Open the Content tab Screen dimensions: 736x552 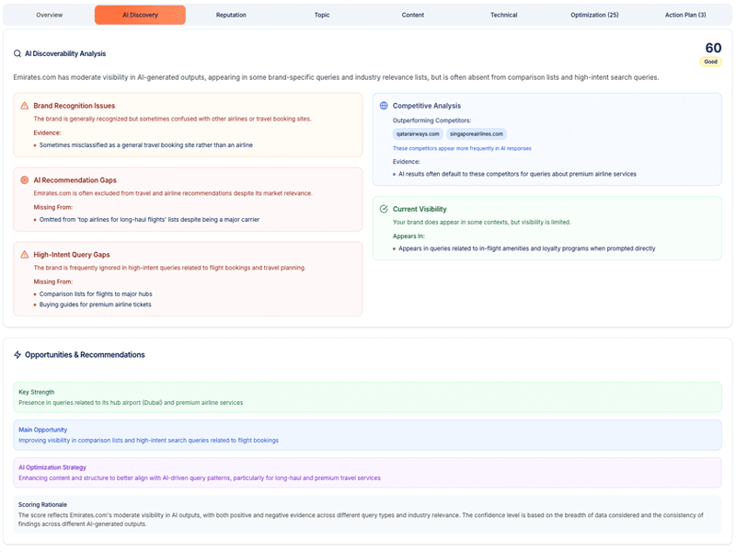[413, 15]
